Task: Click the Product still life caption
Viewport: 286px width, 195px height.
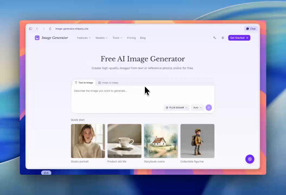Action: pos(117,161)
